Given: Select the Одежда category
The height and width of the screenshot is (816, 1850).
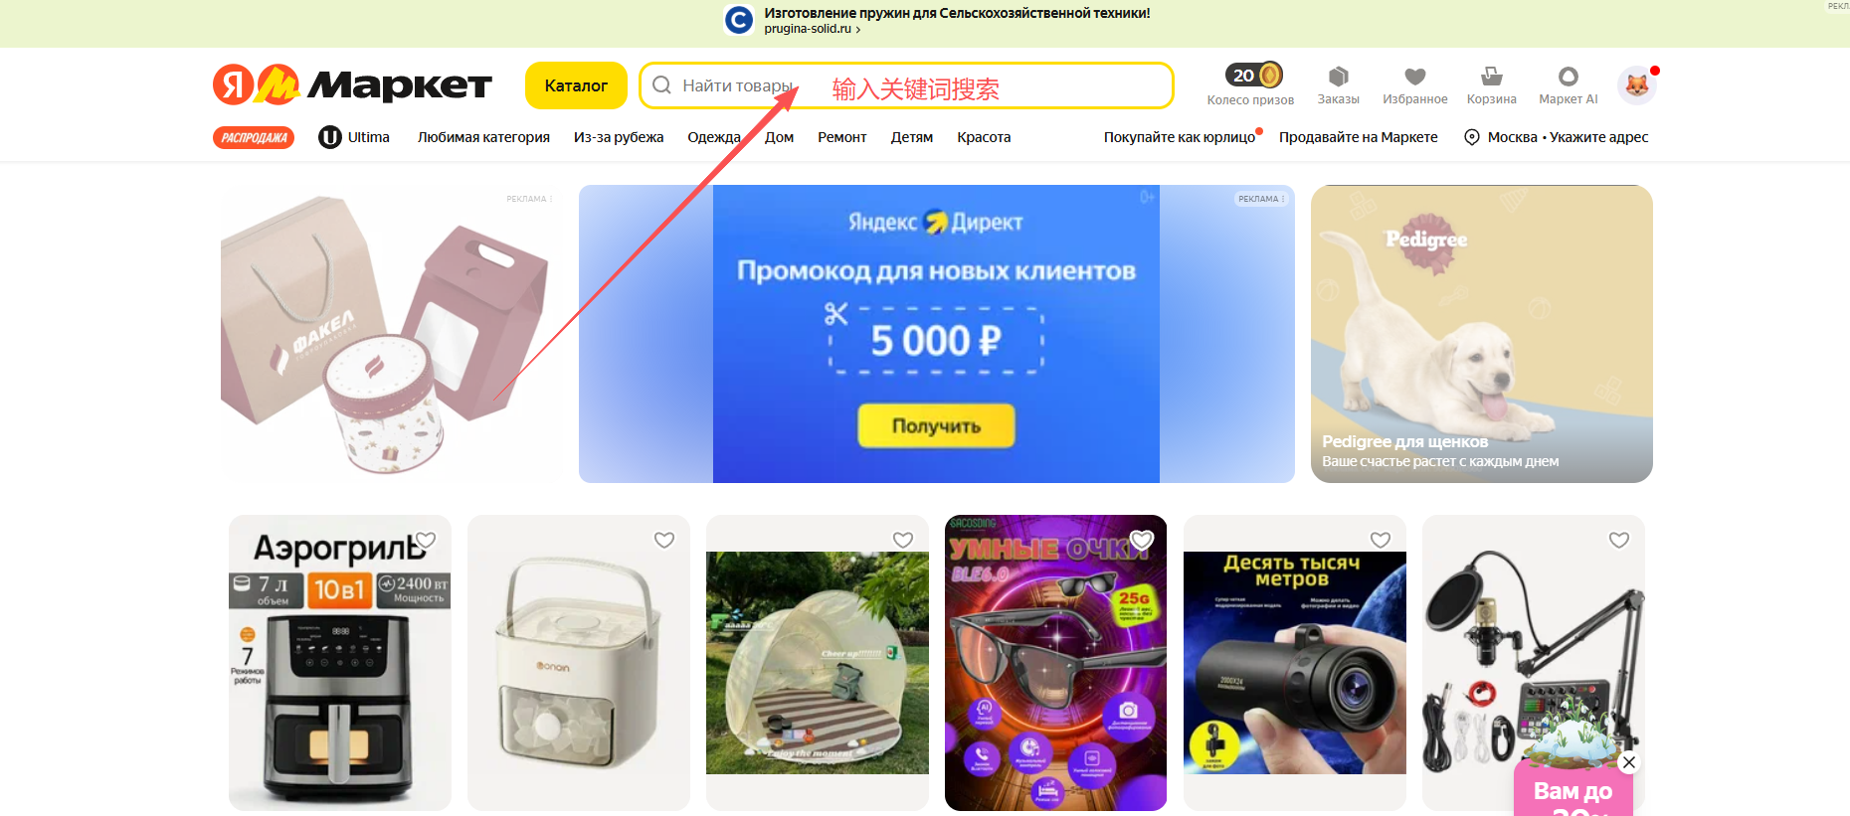Looking at the screenshot, I should [714, 137].
